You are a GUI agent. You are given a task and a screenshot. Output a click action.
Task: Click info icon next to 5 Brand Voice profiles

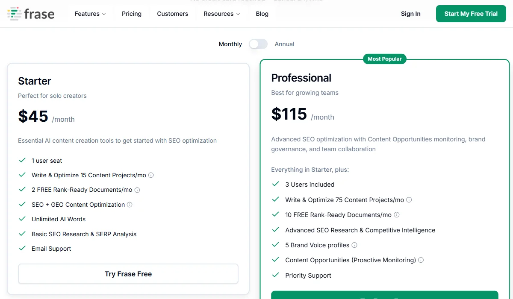click(354, 245)
